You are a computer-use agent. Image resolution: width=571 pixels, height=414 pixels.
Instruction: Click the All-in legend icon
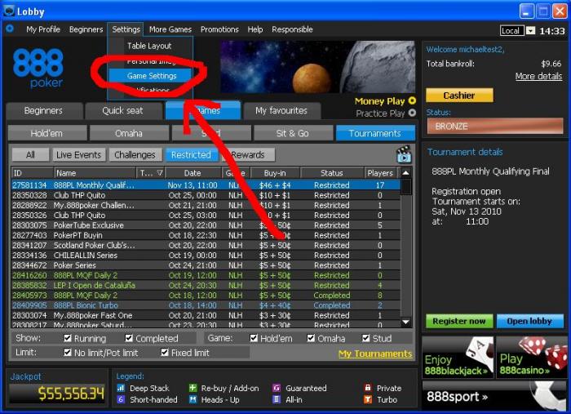pyautogui.click(x=277, y=399)
